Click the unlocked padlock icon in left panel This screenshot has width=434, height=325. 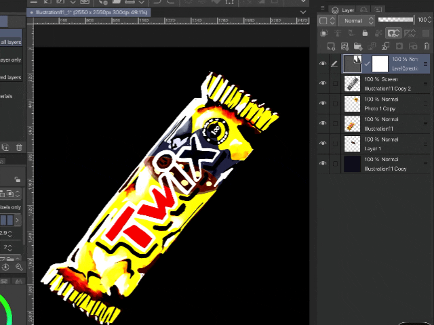(x=18, y=179)
